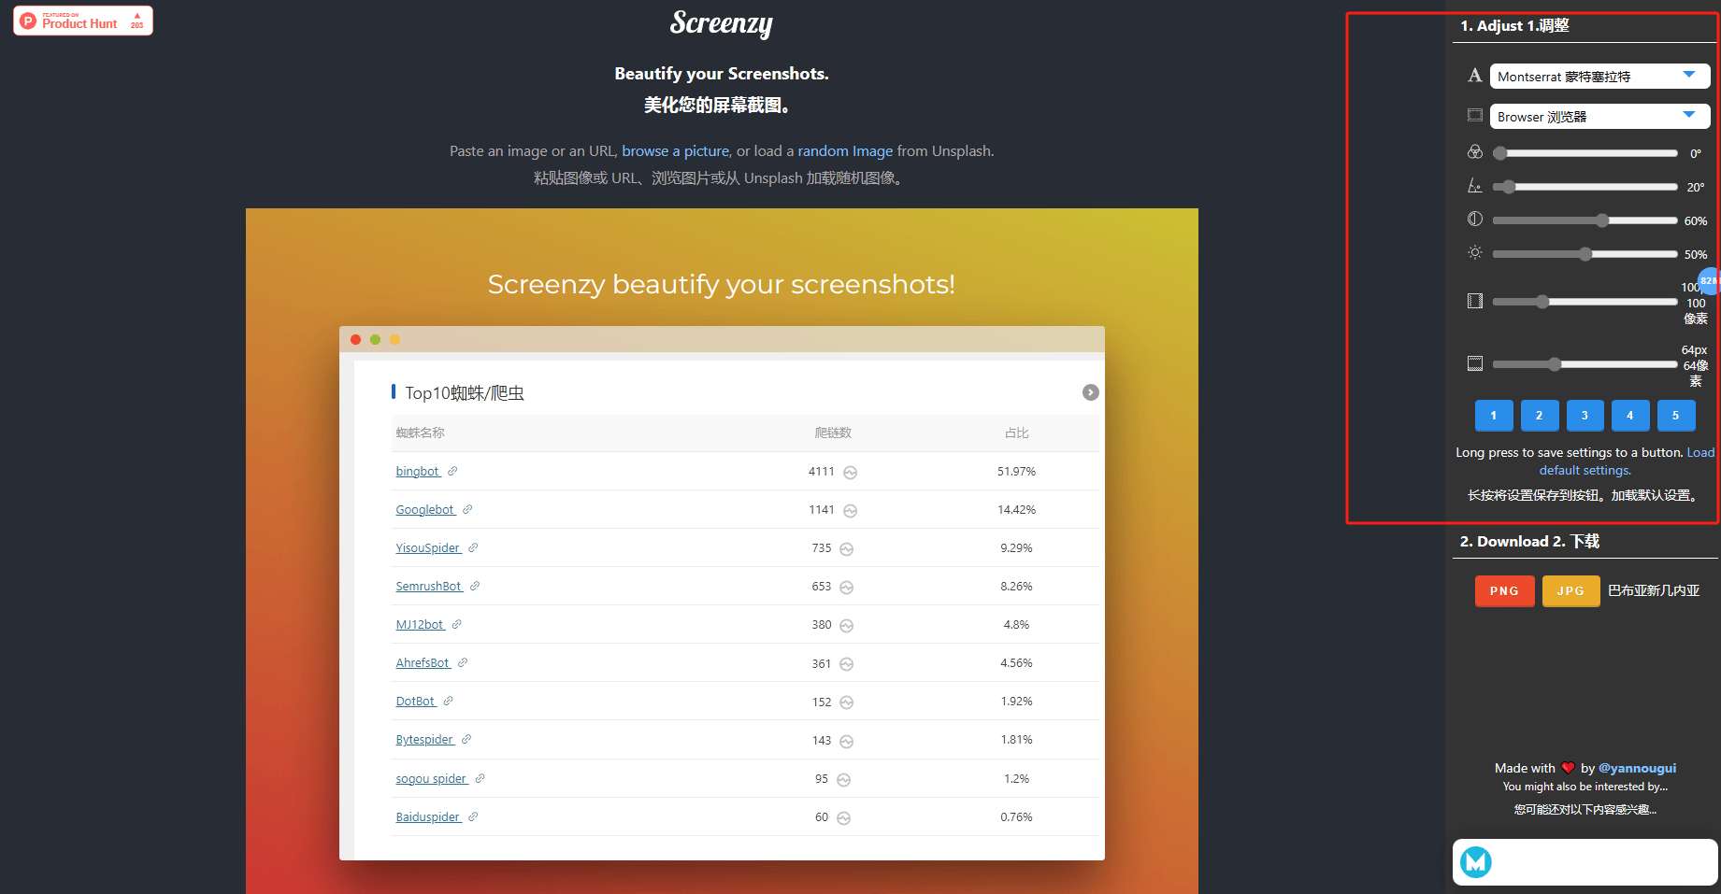Click the green dot in browser frame
1721x894 pixels.
coord(375,340)
